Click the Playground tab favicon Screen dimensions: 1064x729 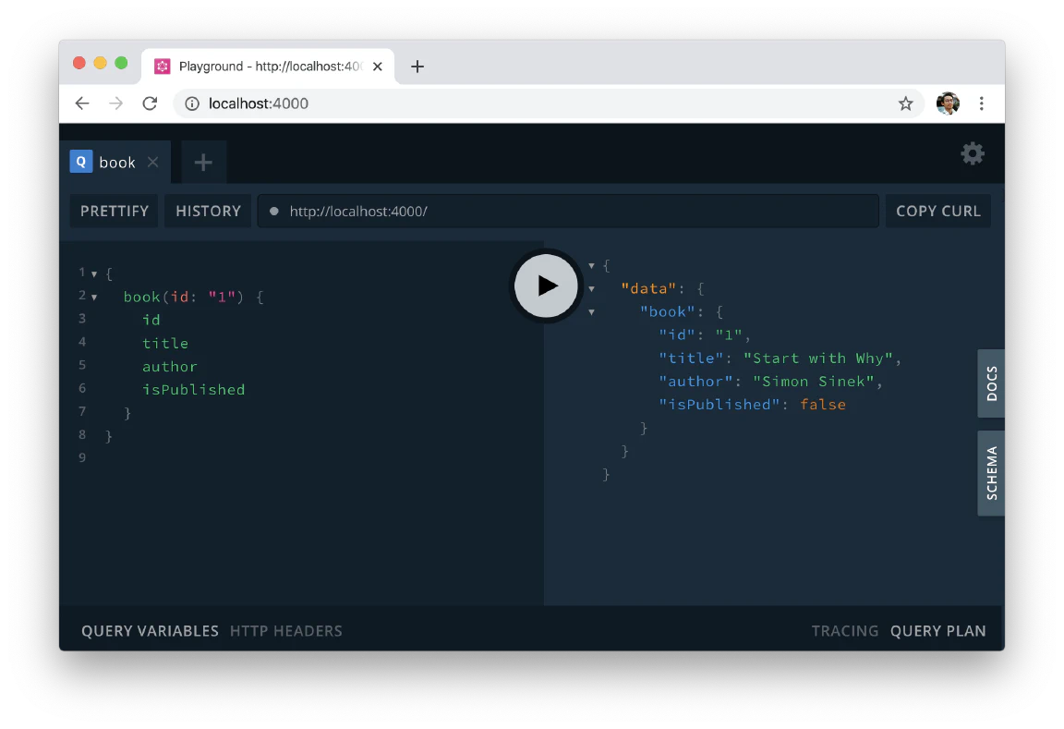point(163,67)
